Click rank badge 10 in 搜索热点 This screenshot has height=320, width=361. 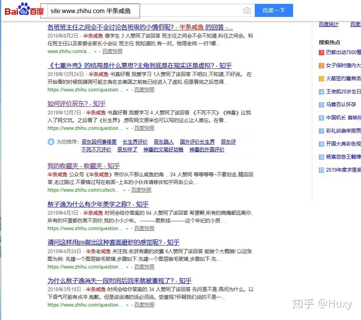click(321, 170)
